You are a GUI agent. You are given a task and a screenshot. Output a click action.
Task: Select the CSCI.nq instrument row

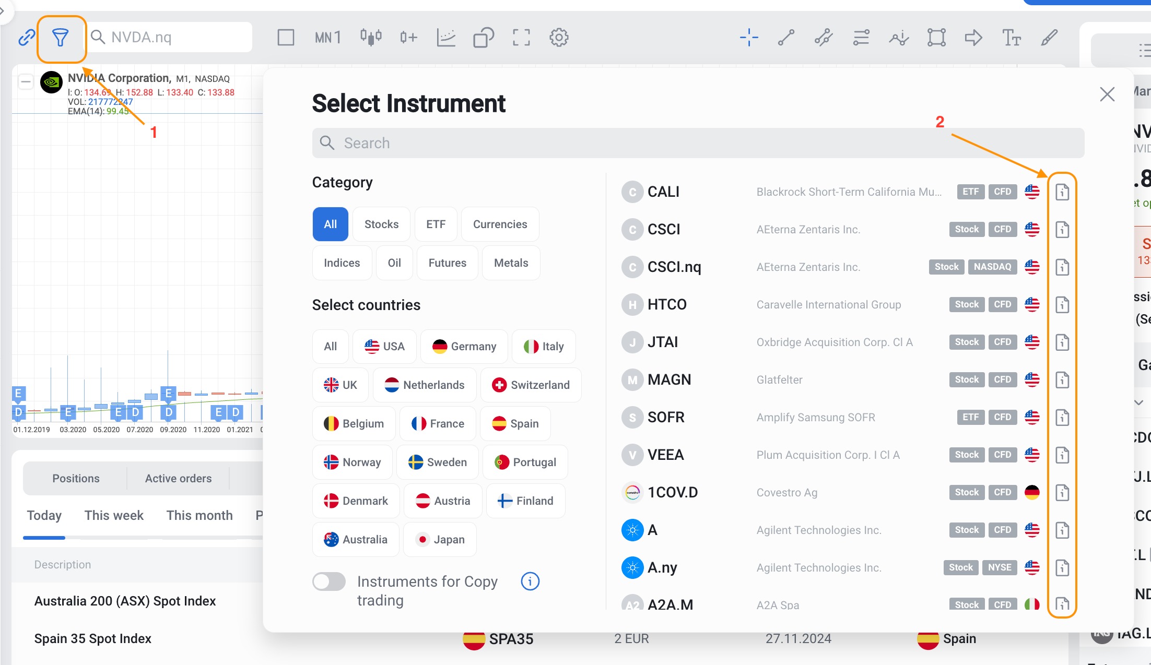[674, 267]
